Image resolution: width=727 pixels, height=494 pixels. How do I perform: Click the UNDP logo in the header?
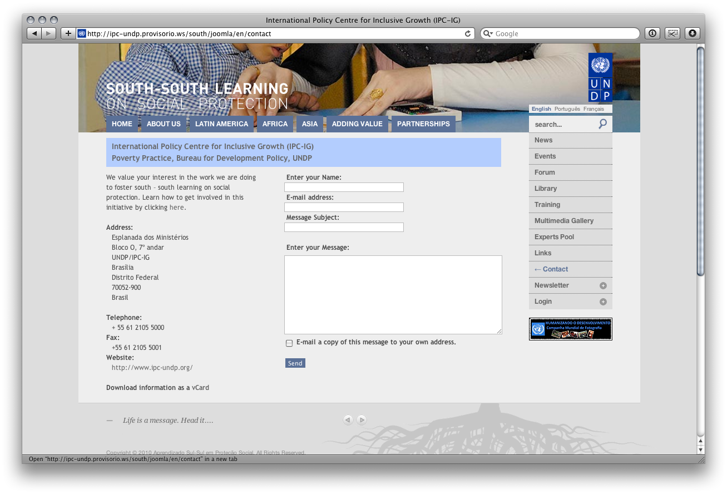pos(600,77)
